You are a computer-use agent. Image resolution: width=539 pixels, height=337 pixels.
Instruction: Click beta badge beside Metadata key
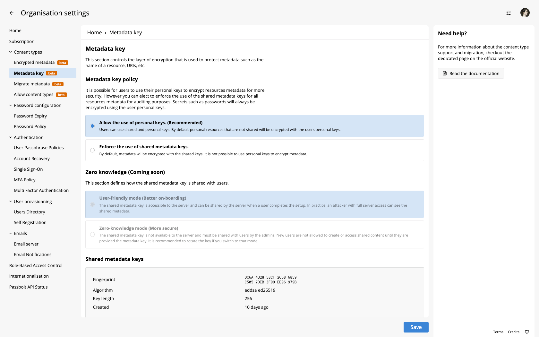point(51,73)
